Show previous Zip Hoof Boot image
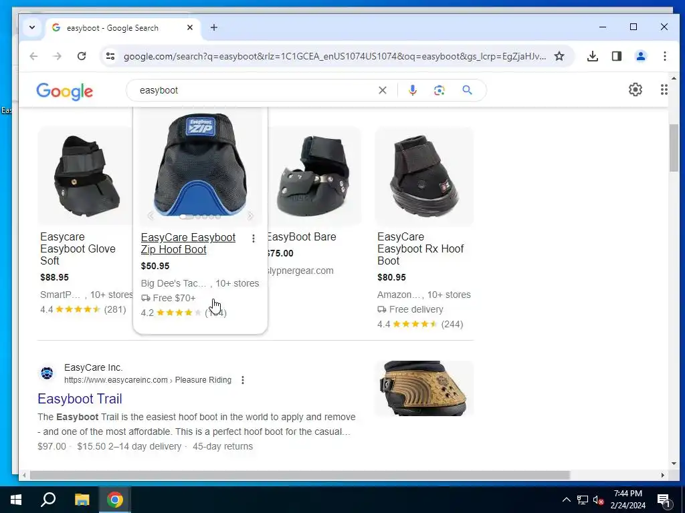The width and height of the screenshot is (685, 513). pyautogui.click(x=151, y=216)
